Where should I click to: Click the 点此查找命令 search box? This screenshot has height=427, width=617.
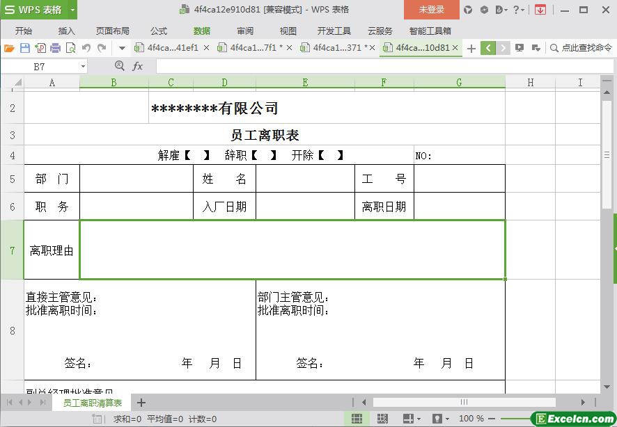pyautogui.click(x=581, y=48)
